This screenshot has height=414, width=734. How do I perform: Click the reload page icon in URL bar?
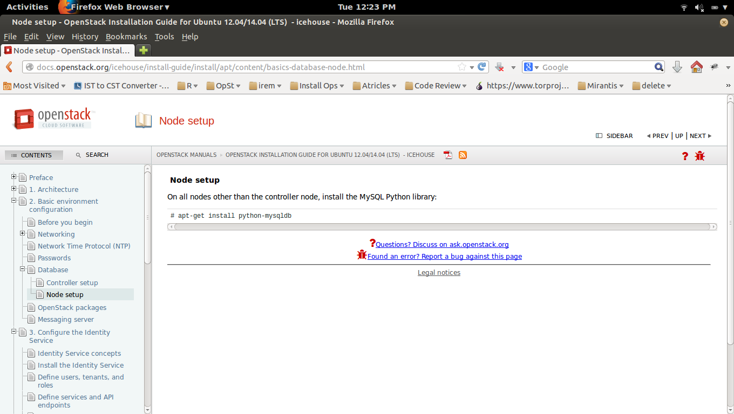point(482,67)
